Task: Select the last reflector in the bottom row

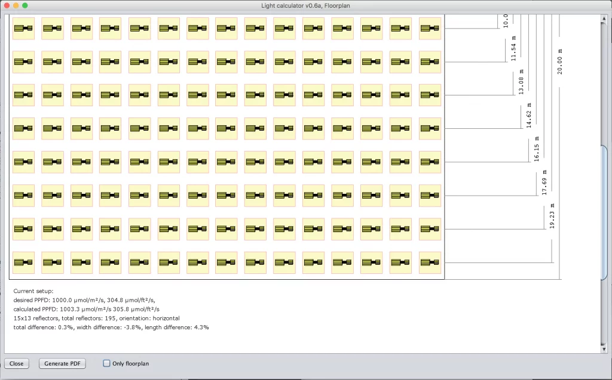Action: [430, 262]
